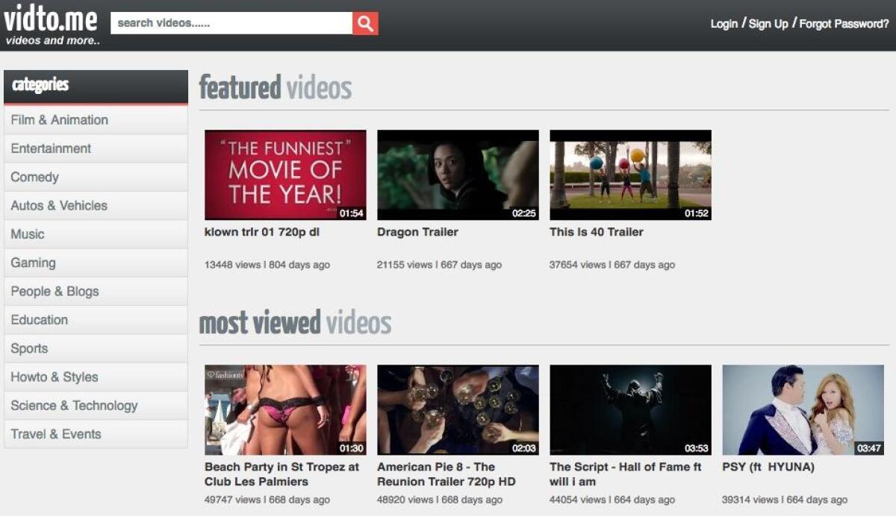Browse the Entertainment category
The width and height of the screenshot is (896, 516).
(x=51, y=148)
